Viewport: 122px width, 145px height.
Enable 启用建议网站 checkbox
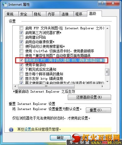tap(21, 37)
